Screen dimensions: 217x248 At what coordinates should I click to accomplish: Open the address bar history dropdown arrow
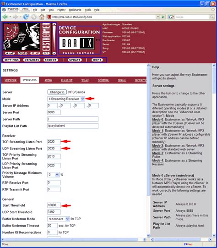click(158, 17)
